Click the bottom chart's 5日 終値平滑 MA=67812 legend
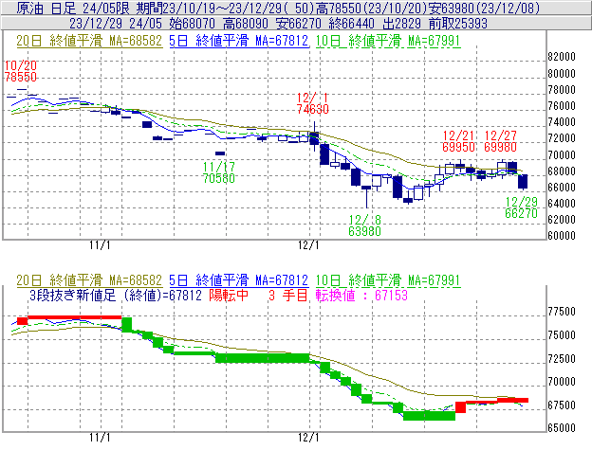 (x=239, y=280)
